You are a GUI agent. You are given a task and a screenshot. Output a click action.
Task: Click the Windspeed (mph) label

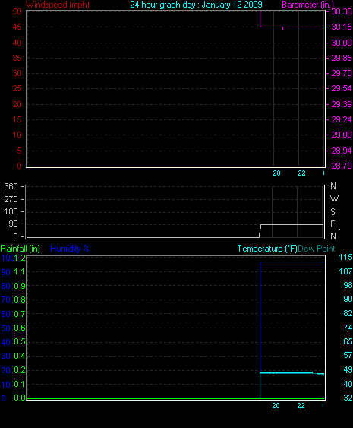click(58, 5)
